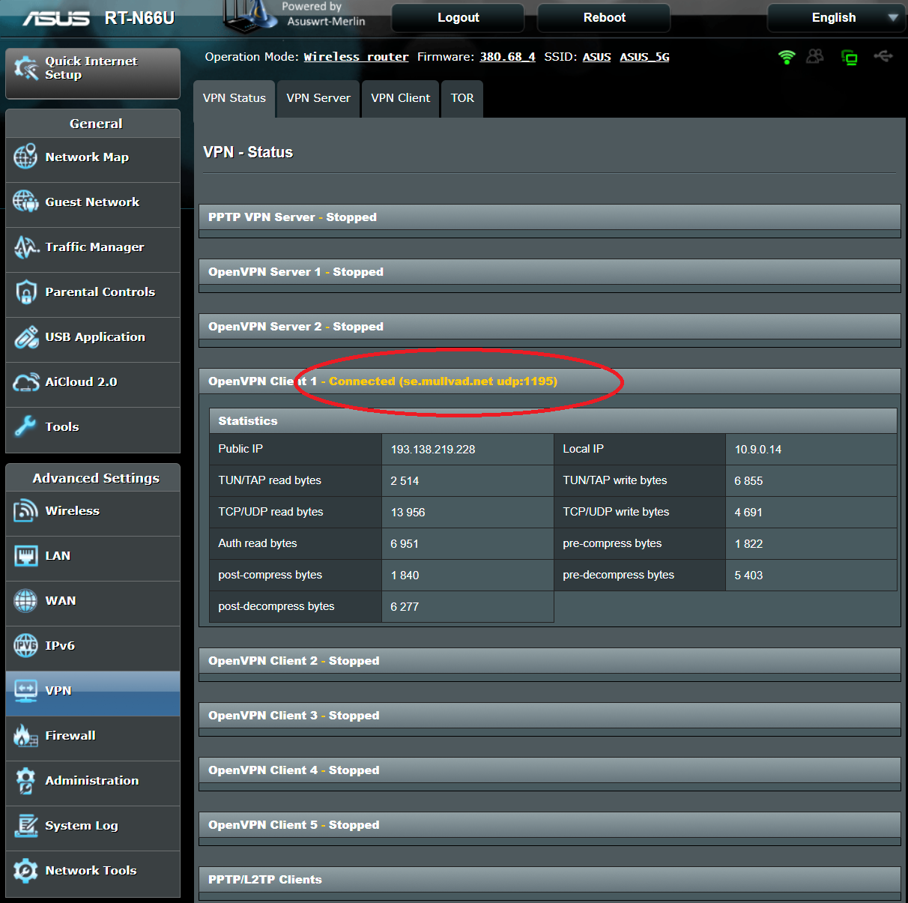
Task: Expand the PPTP VPN Server section
Action: pos(549,217)
